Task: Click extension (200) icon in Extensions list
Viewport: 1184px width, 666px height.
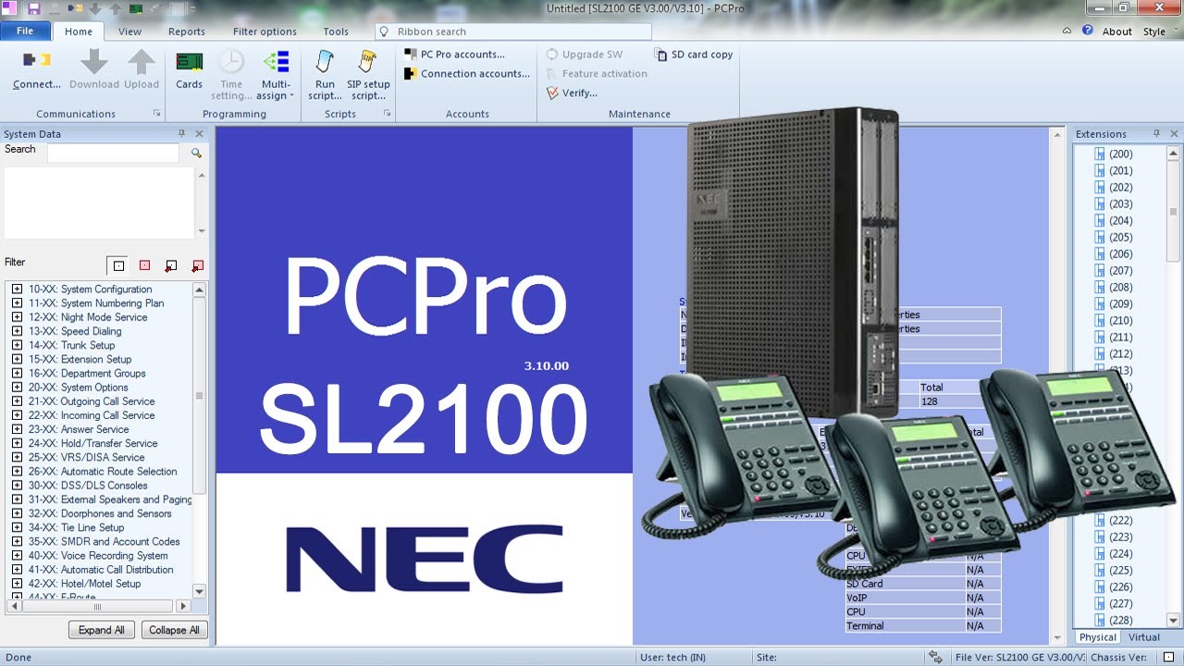Action: pos(1100,154)
